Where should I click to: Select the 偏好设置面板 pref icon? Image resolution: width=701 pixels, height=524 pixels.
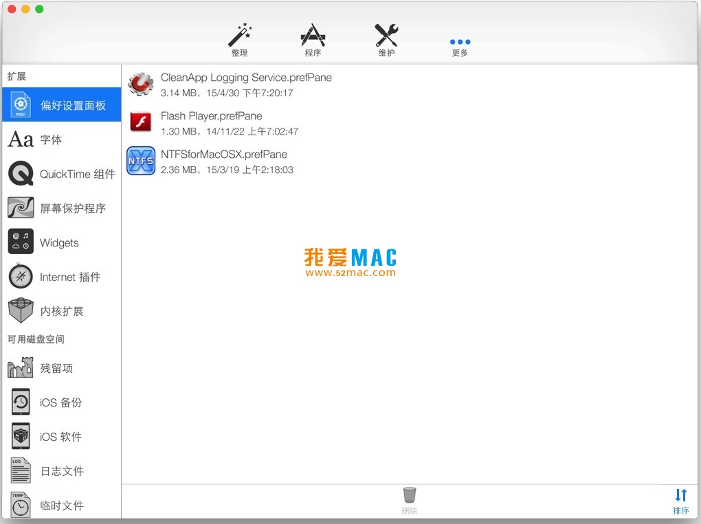click(21, 104)
